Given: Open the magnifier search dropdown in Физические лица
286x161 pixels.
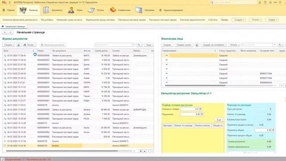Looking at the screenshot, I should coord(281,45).
